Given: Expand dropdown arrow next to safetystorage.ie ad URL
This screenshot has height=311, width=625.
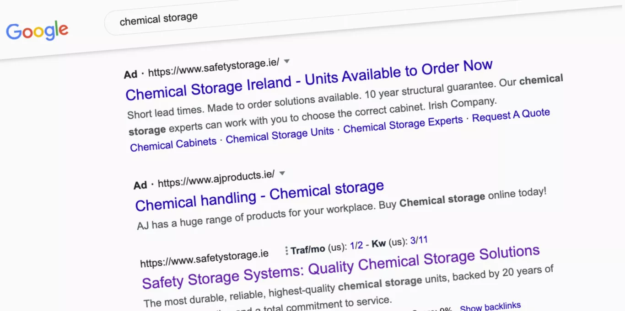Looking at the screenshot, I should point(287,61).
